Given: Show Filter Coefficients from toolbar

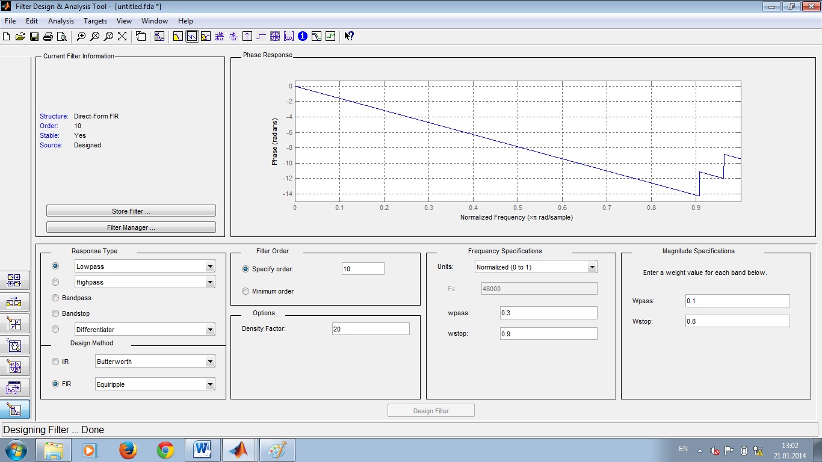Looking at the screenshot, I should click(x=289, y=37).
